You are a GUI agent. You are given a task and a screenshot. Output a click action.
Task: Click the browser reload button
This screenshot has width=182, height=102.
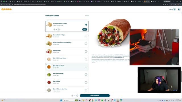pyautogui.click(x=7, y=5)
